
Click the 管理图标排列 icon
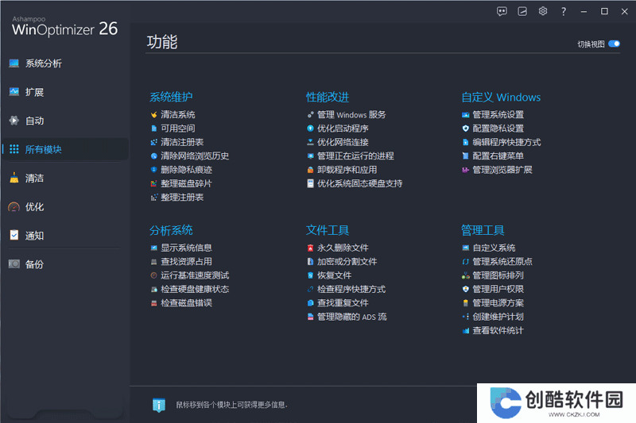point(466,275)
